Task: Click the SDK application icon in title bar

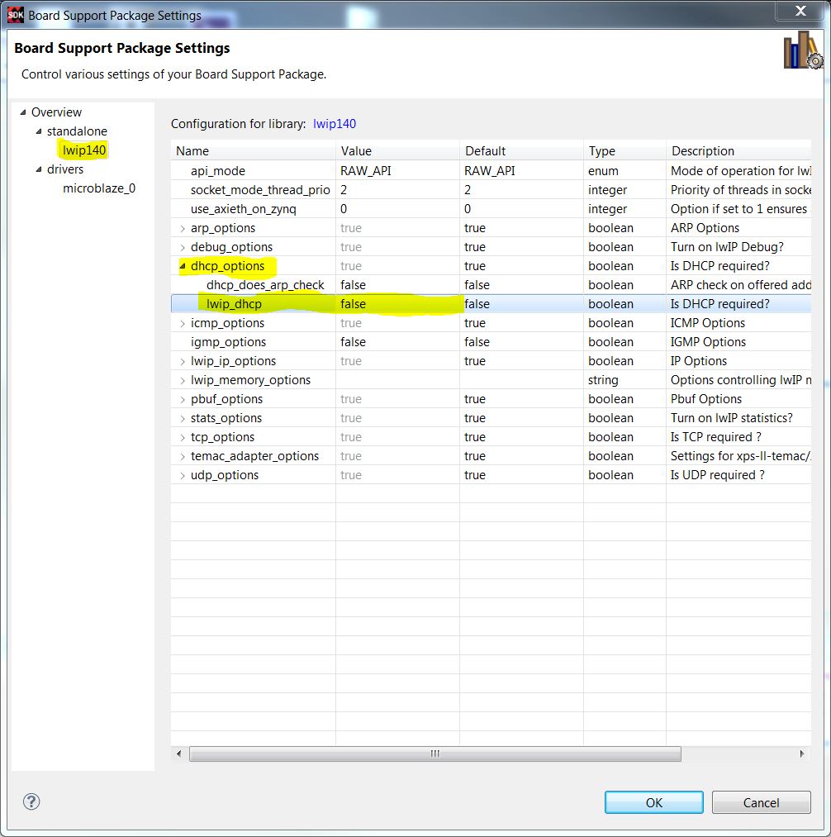Action: point(16,15)
